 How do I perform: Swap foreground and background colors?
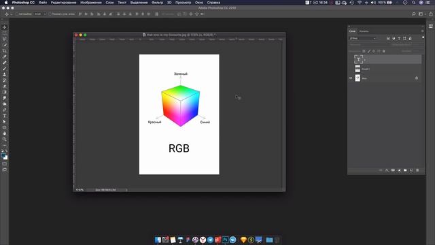6,150
